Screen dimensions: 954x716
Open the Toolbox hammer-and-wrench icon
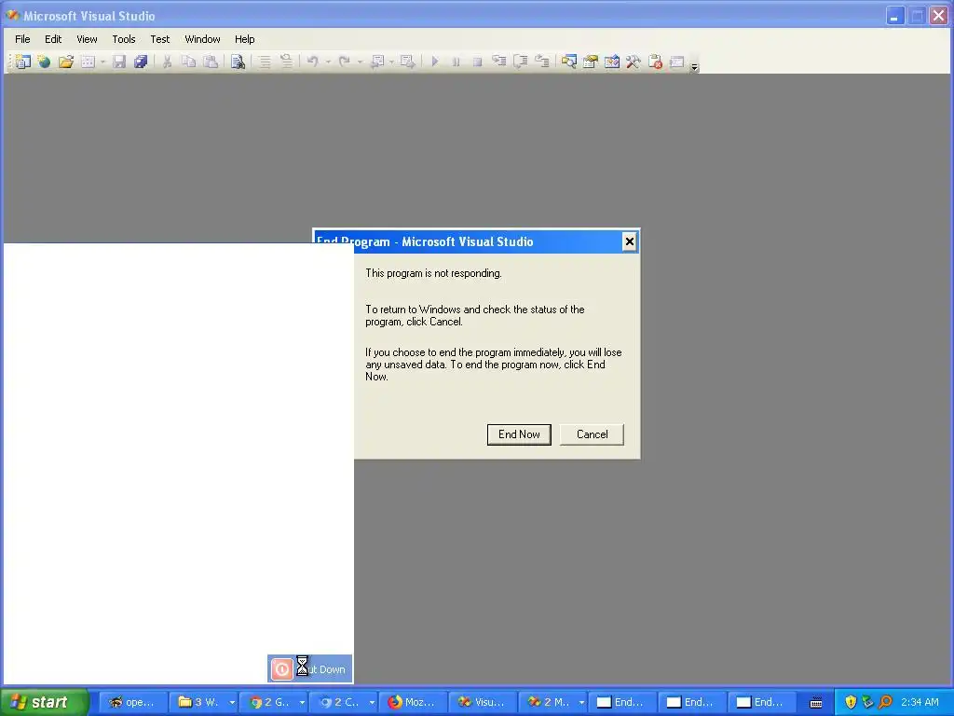tap(634, 62)
